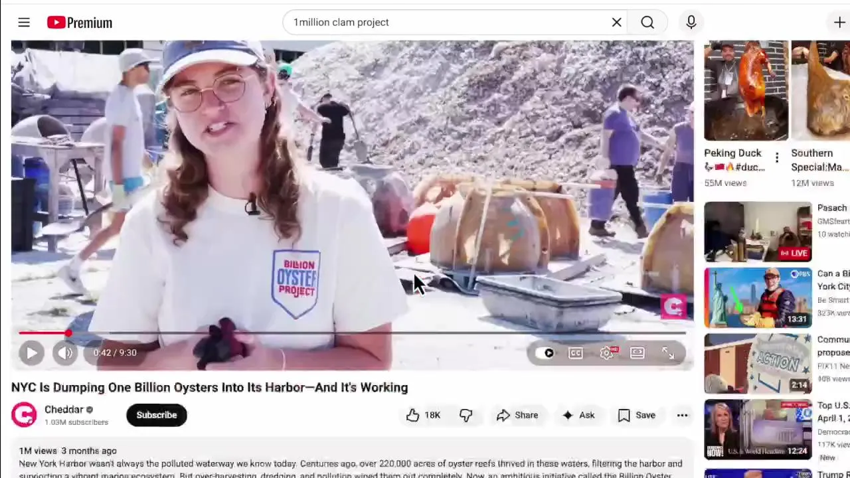Open the Peking Duck short title
The image size is (850, 478).
click(734, 160)
